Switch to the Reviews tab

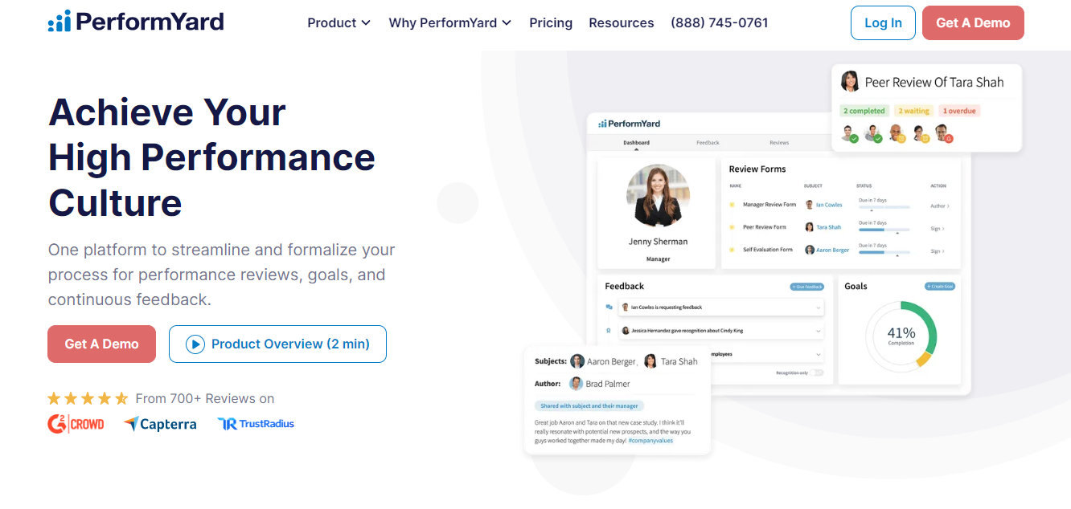(778, 142)
